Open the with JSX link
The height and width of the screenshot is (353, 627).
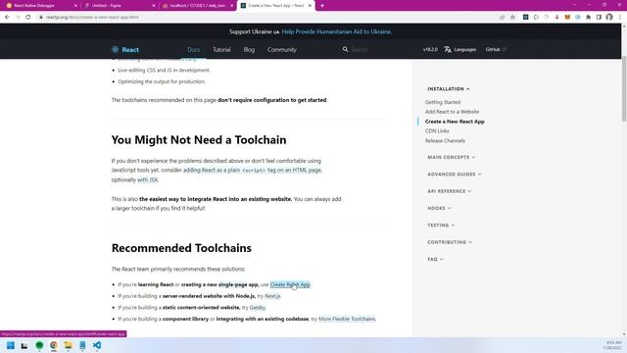pos(148,179)
